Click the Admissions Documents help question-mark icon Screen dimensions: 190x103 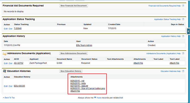pyautogui.click(x=183, y=53)
